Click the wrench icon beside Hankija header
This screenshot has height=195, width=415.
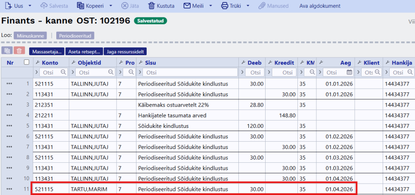(x=387, y=63)
